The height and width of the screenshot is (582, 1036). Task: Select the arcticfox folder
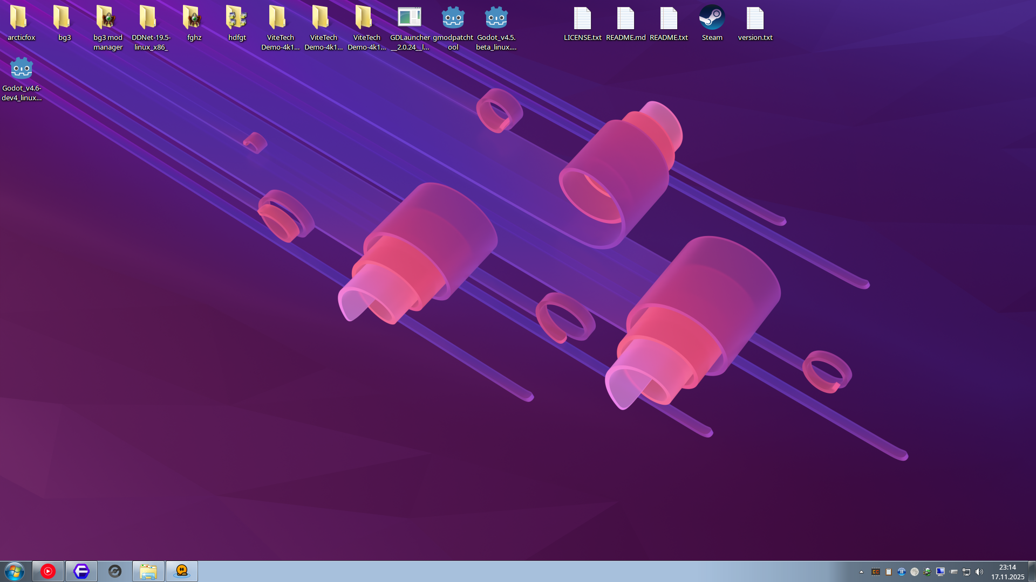point(21,24)
